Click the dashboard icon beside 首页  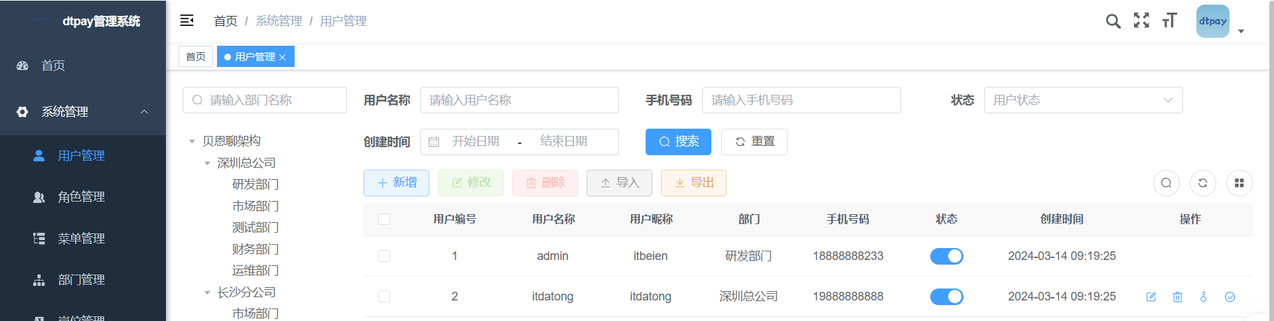pos(23,66)
